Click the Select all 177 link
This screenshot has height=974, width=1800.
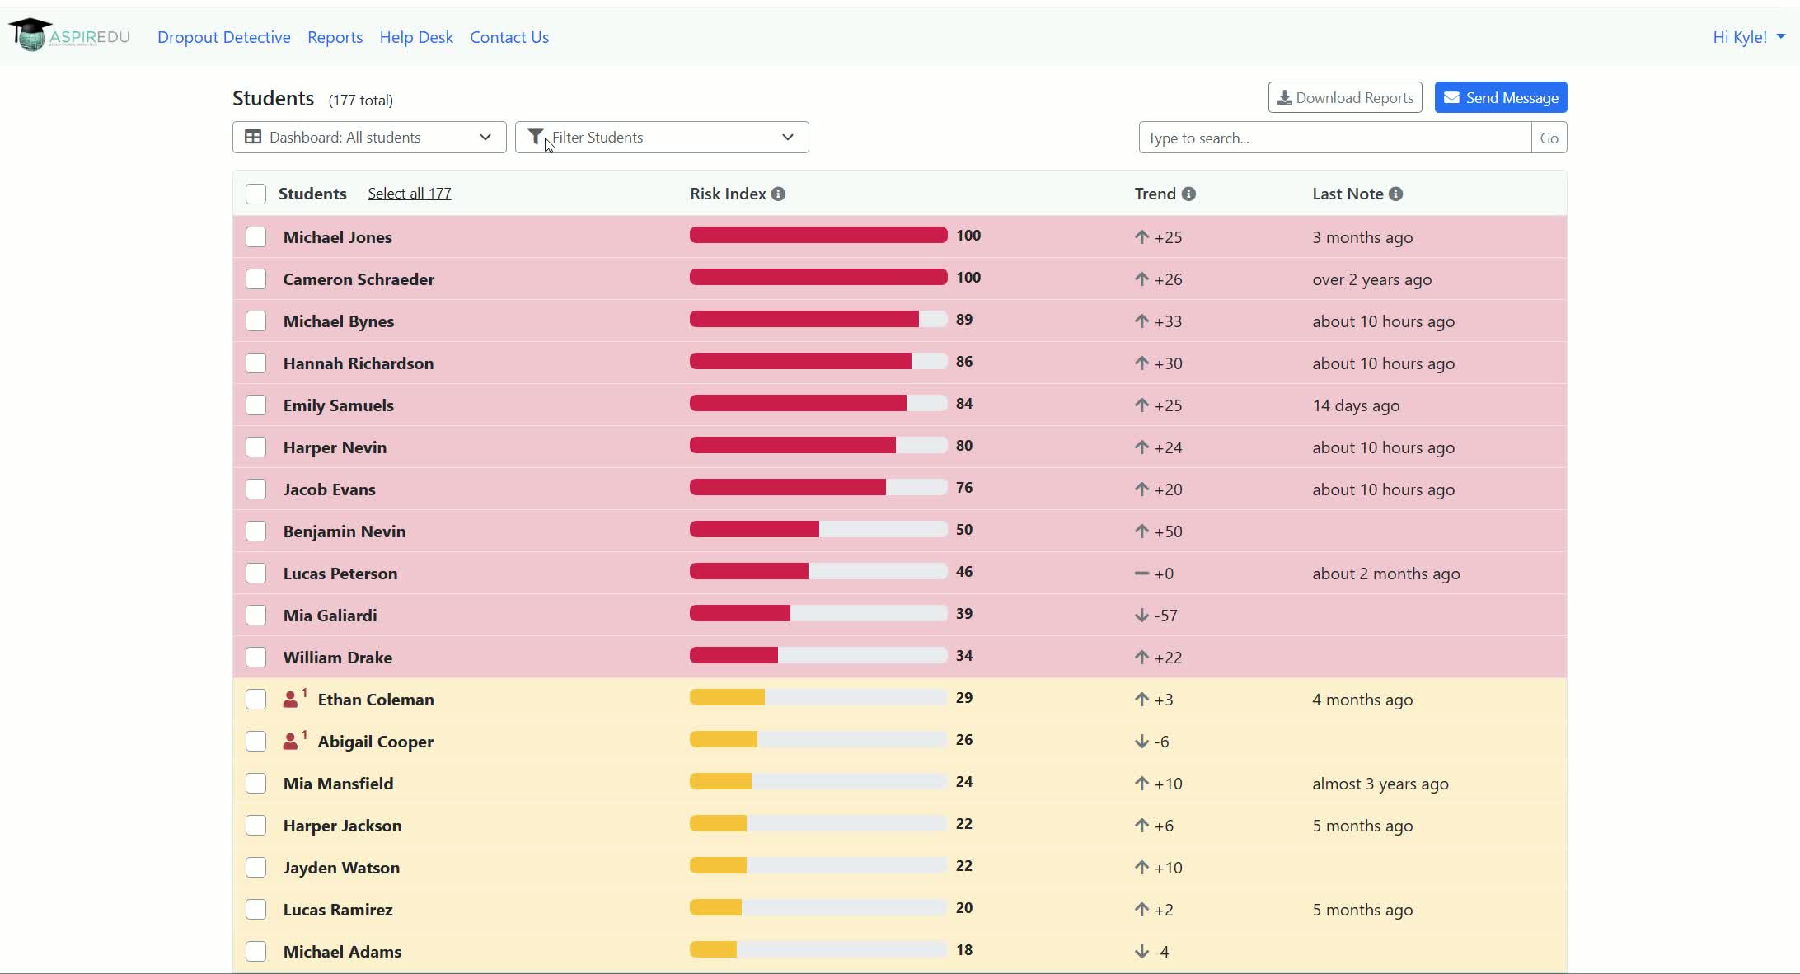(x=410, y=194)
